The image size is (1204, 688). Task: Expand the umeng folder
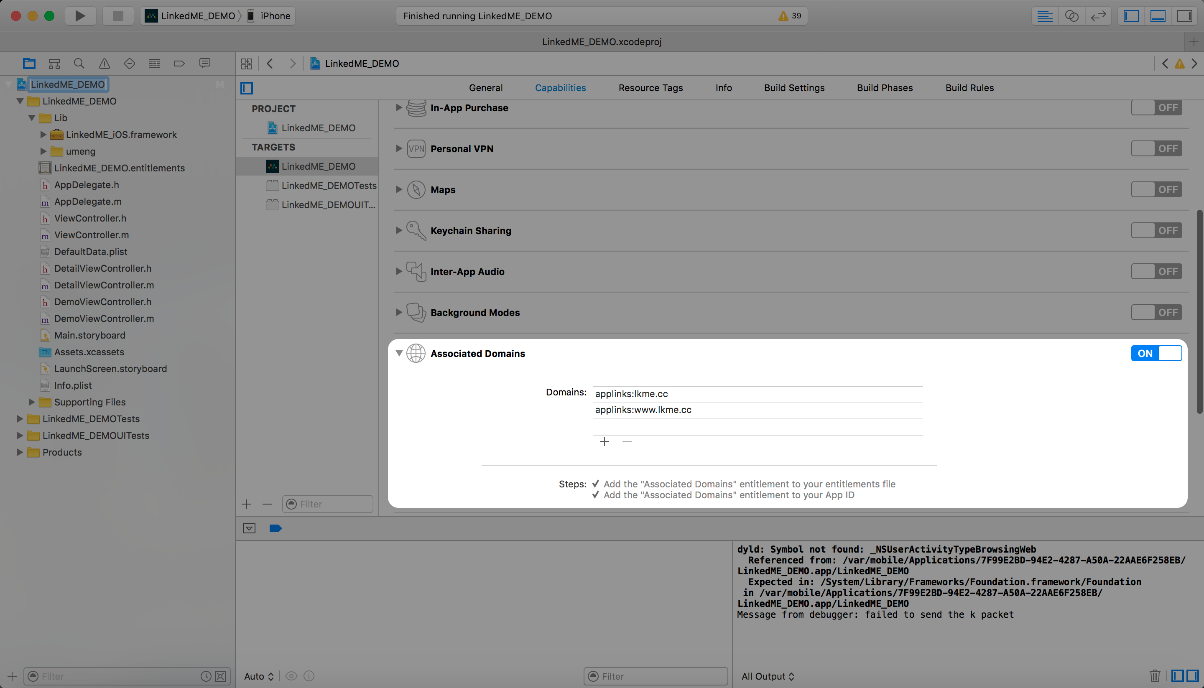[43, 151]
